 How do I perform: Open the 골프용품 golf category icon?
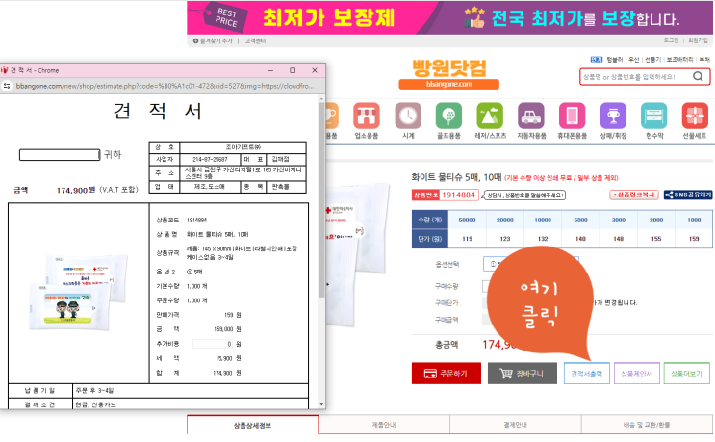[448, 116]
